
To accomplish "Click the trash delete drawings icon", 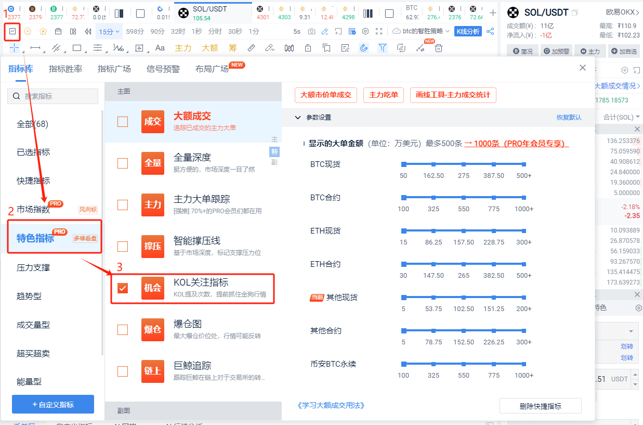I will click(439, 48).
